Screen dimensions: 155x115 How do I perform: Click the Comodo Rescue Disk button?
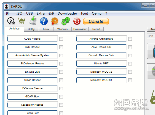[x=101, y=55]
